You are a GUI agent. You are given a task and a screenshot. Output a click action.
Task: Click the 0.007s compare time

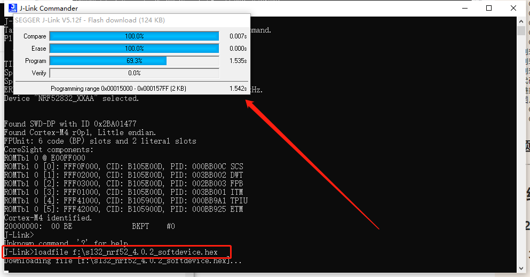click(x=238, y=36)
